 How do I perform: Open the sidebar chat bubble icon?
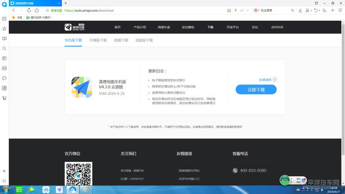tap(4, 78)
